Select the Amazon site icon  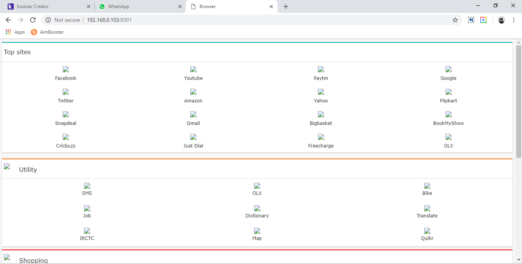click(x=193, y=92)
